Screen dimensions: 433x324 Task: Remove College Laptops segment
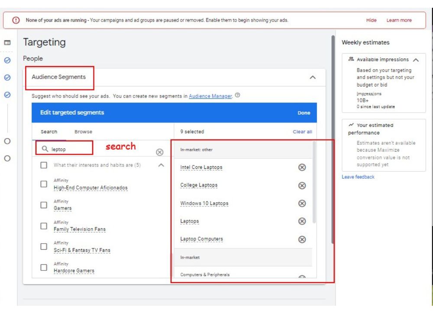302,185
